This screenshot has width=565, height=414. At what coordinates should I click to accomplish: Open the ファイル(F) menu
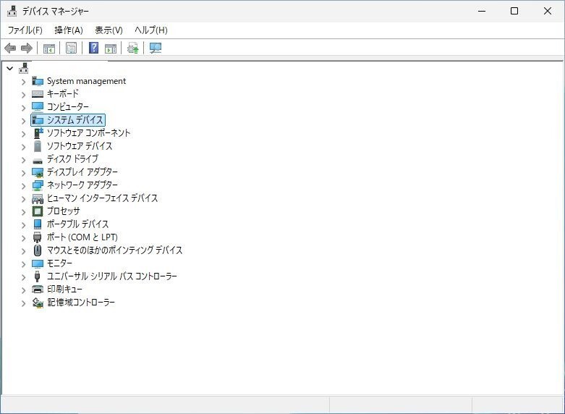[x=25, y=30]
